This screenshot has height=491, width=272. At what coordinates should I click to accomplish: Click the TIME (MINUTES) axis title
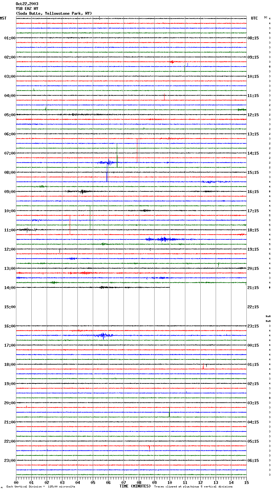point(135,486)
